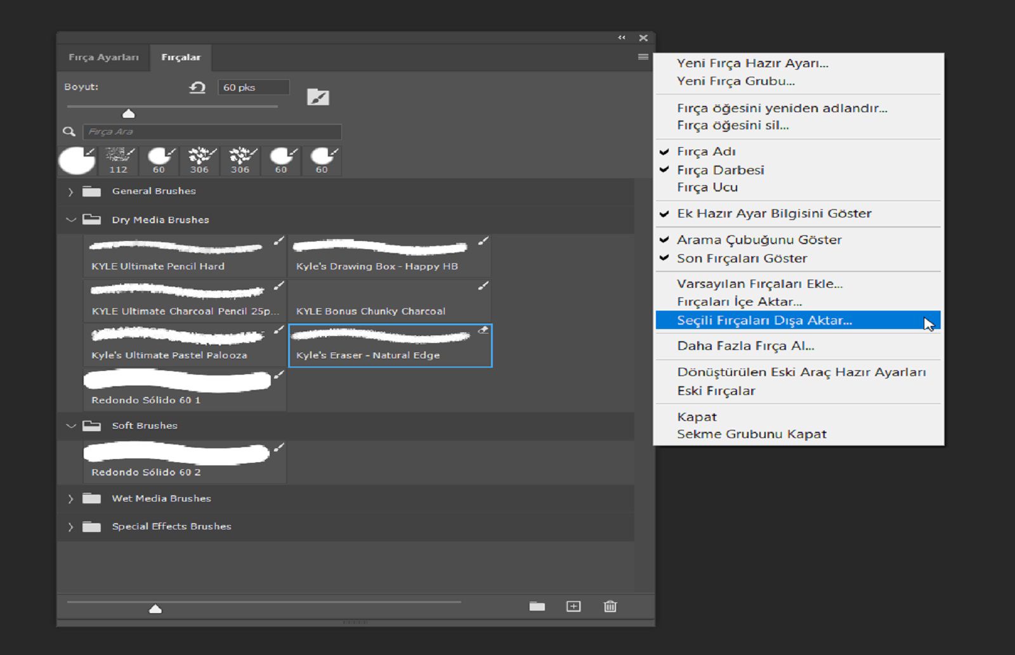Delete the selected brush with trash icon
Image resolution: width=1015 pixels, height=655 pixels.
coord(610,607)
